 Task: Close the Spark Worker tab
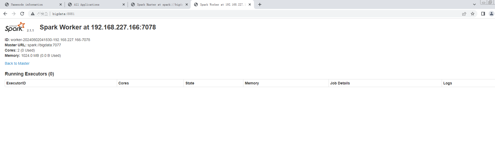pyautogui.click(x=250, y=4)
